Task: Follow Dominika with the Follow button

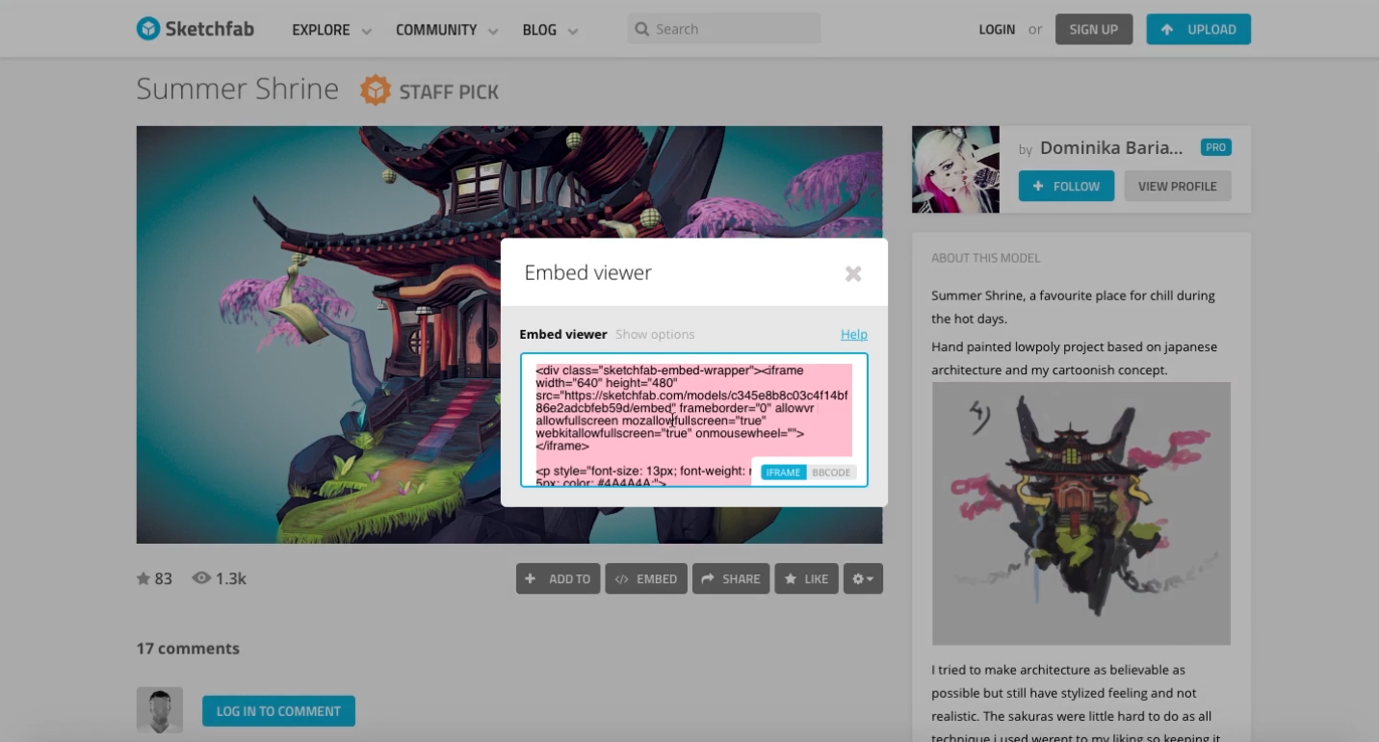Action: pos(1066,186)
